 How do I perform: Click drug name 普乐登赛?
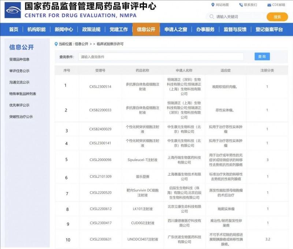tap(142, 176)
